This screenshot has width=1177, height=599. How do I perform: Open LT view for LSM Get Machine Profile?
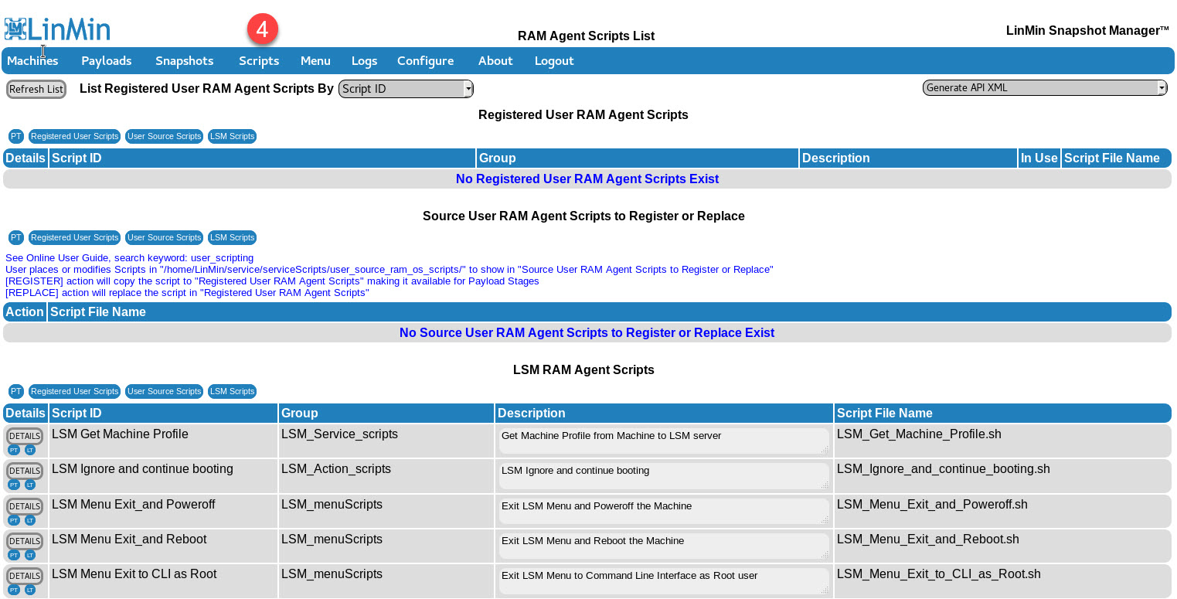[30, 448]
